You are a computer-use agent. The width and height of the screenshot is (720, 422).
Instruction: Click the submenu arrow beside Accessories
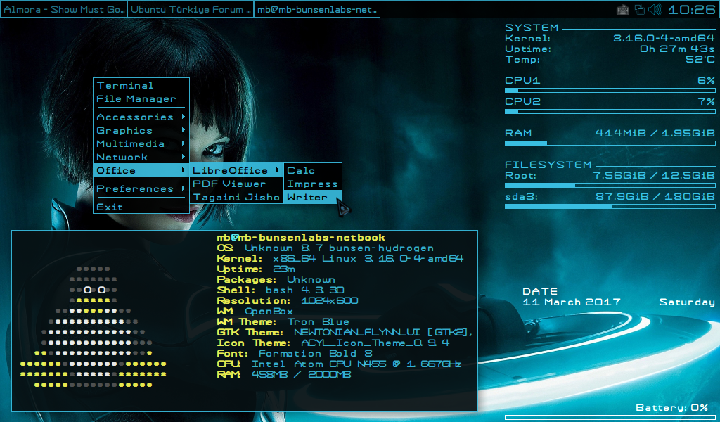point(184,117)
